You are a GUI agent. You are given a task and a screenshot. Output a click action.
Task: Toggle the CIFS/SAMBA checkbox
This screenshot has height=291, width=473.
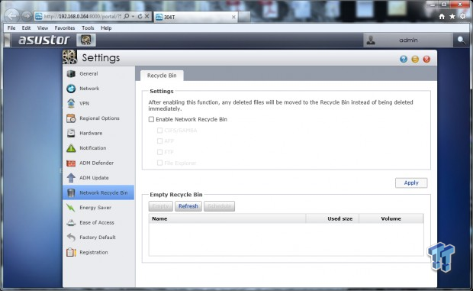tap(159, 131)
